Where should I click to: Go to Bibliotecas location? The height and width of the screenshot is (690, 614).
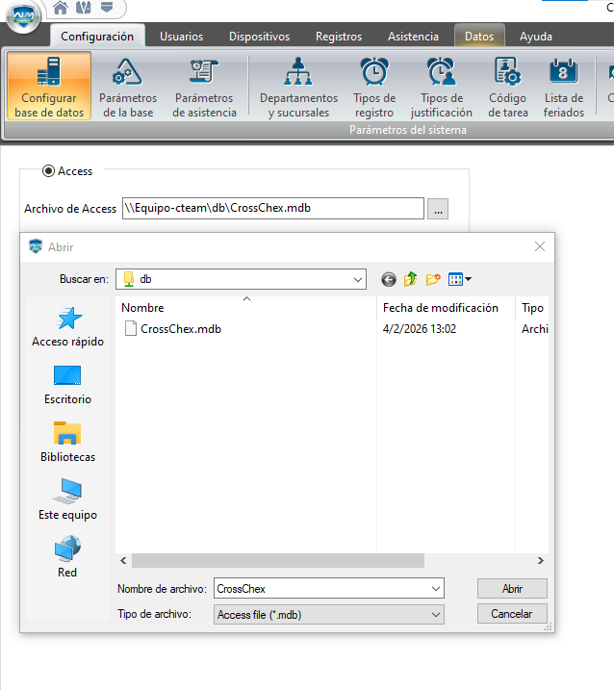pos(67,443)
